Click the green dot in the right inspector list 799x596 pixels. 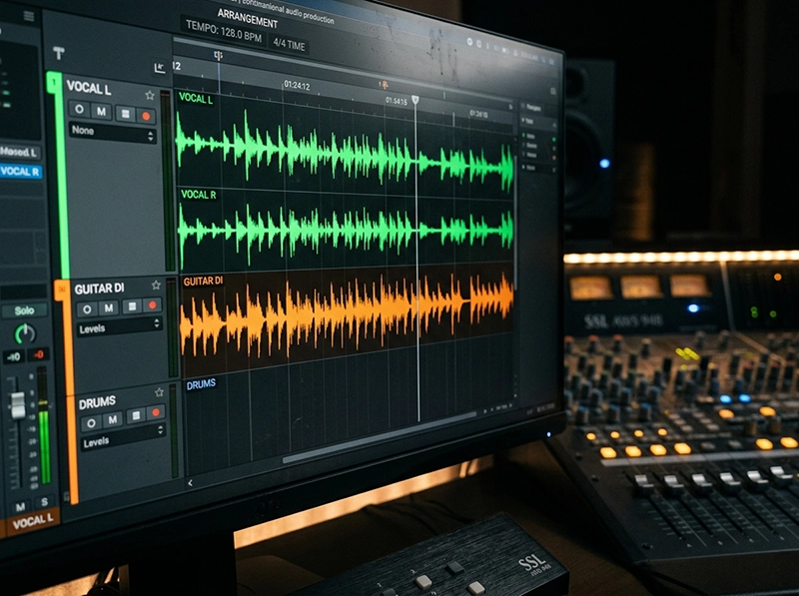pos(554,139)
